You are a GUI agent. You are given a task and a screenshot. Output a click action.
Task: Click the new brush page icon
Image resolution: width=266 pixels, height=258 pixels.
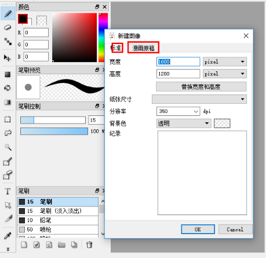24,245
